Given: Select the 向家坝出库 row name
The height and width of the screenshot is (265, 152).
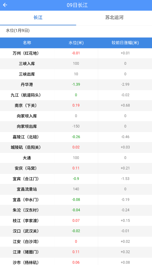Looking at the screenshot, I should tap(27, 126).
